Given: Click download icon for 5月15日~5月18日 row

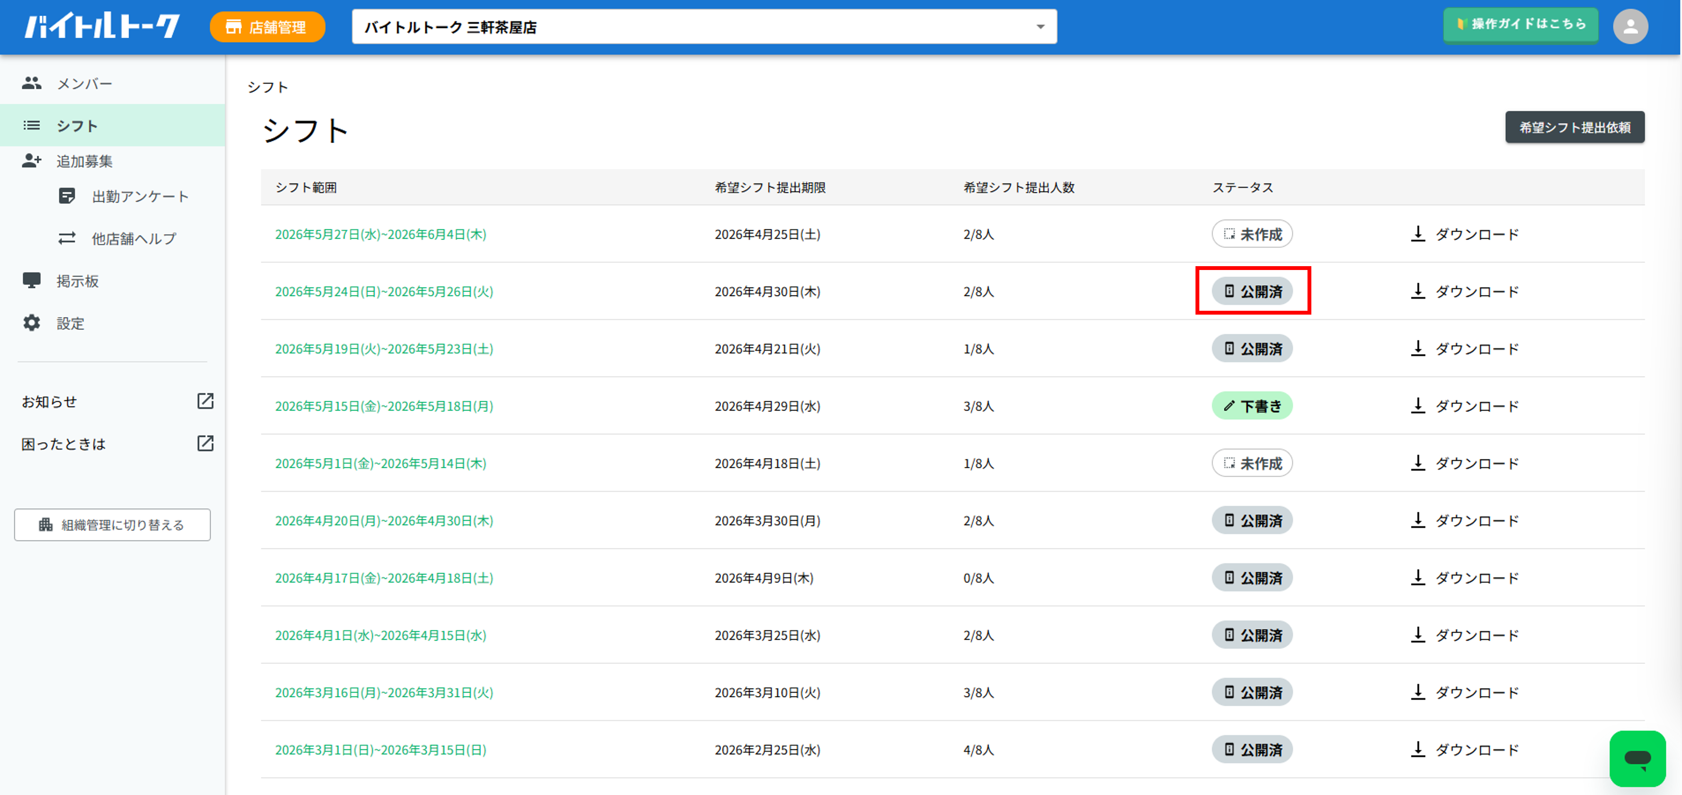Looking at the screenshot, I should [1418, 405].
